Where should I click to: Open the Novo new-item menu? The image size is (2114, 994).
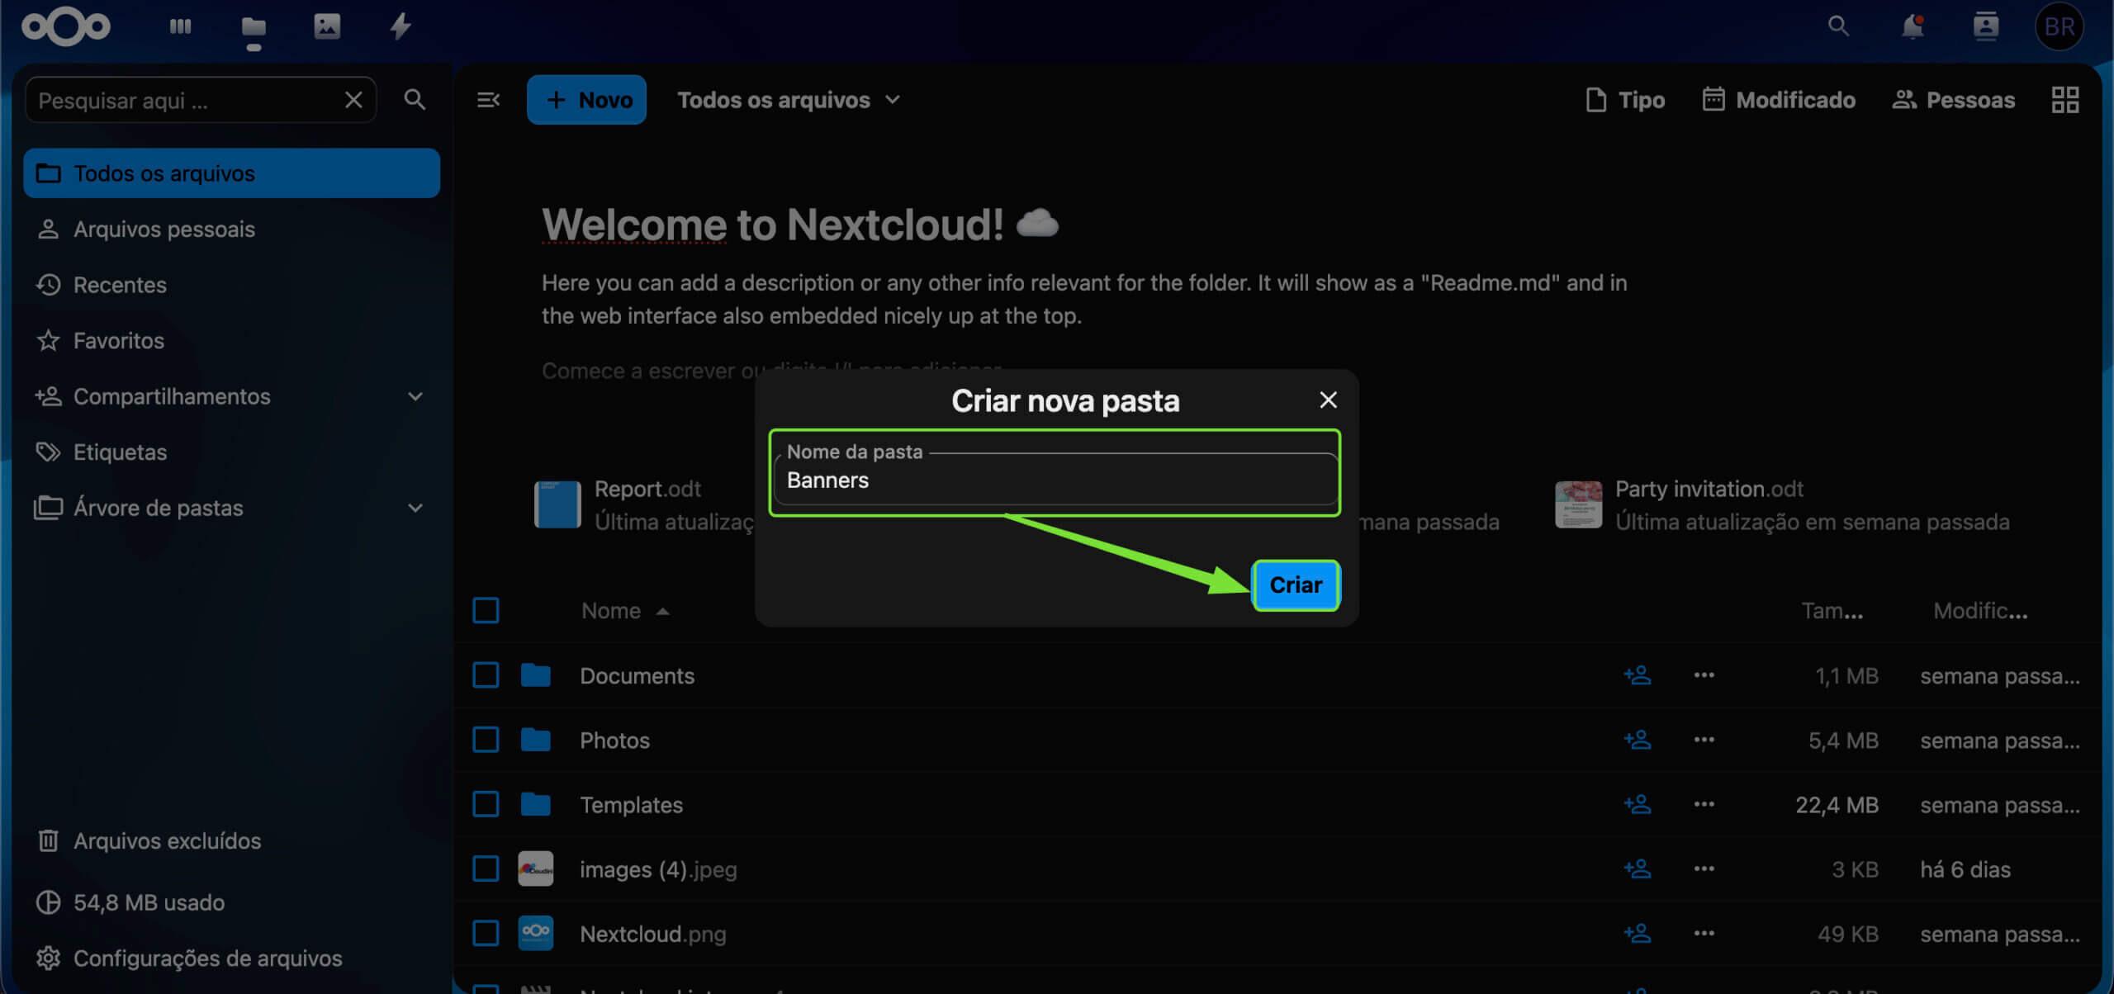pos(586,100)
